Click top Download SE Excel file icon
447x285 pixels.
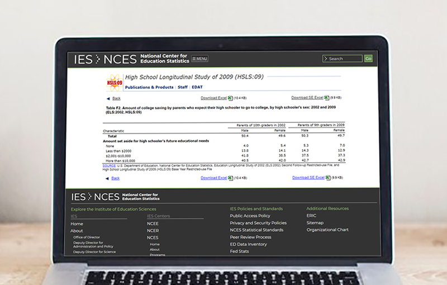click(327, 97)
